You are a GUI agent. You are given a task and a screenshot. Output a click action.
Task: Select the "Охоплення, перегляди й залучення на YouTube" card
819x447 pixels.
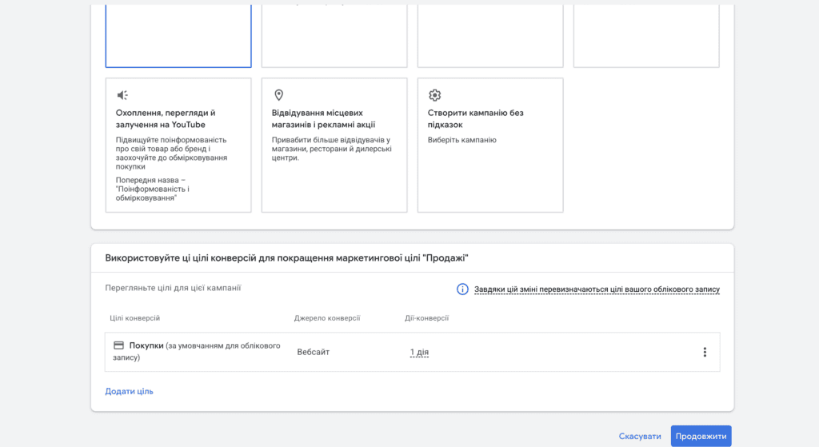pyautogui.click(x=178, y=146)
